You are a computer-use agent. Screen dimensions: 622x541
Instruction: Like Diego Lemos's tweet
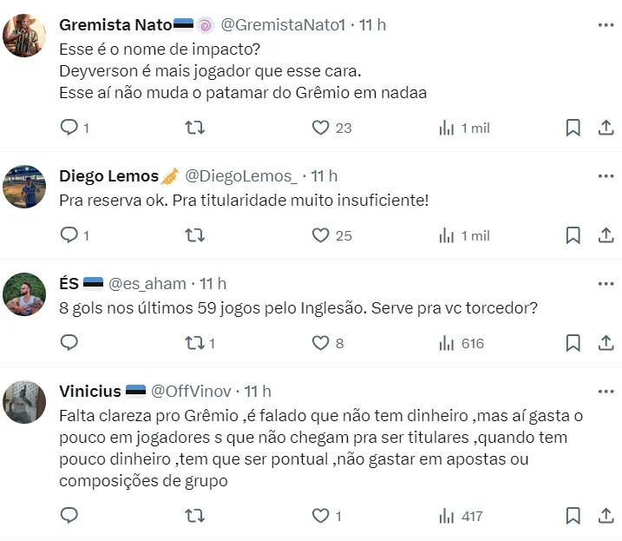click(x=321, y=235)
